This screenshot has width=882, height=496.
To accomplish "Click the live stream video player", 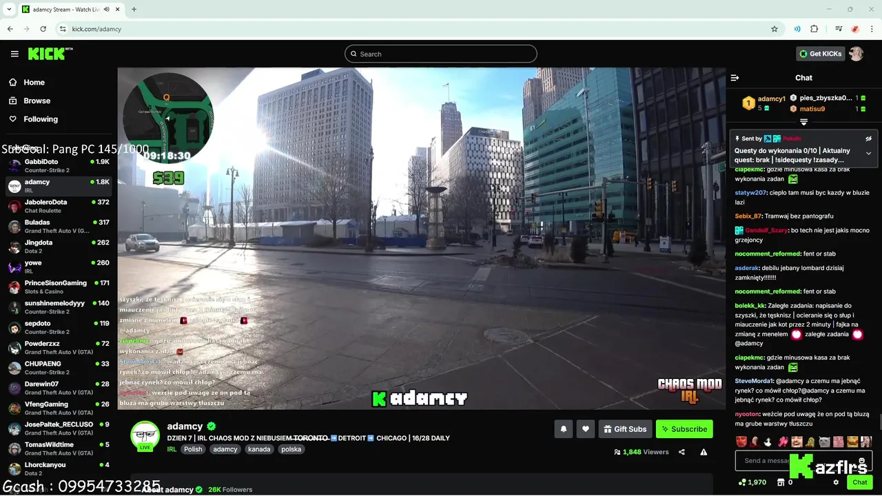I will tap(421, 238).
